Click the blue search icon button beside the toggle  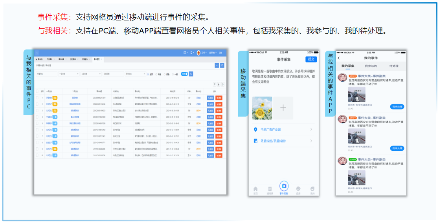coord(191,73)
